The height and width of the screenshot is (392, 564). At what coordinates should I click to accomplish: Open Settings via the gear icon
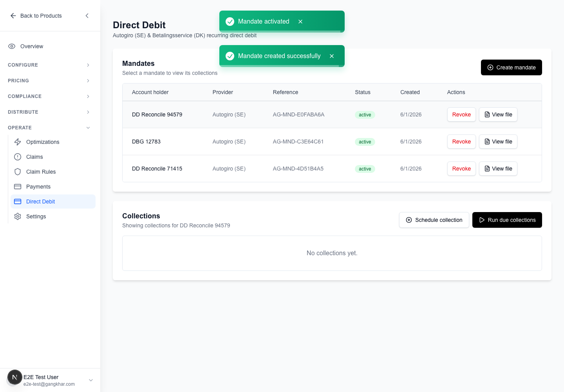pyautogui.click(x=18, y=216)
